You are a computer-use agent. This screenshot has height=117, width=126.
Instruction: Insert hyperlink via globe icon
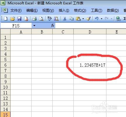pos(118,18)
